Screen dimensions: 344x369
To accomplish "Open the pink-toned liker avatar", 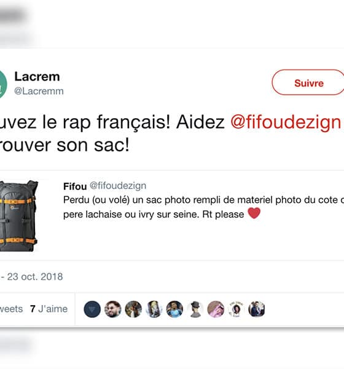I will (x=216, y=309).
